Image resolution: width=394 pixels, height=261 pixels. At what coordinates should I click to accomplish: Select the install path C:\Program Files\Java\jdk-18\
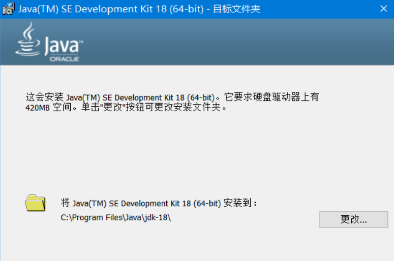(x=115, y=217)
